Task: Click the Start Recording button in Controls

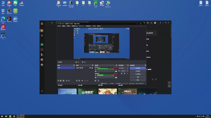Action: coord(138,71)
